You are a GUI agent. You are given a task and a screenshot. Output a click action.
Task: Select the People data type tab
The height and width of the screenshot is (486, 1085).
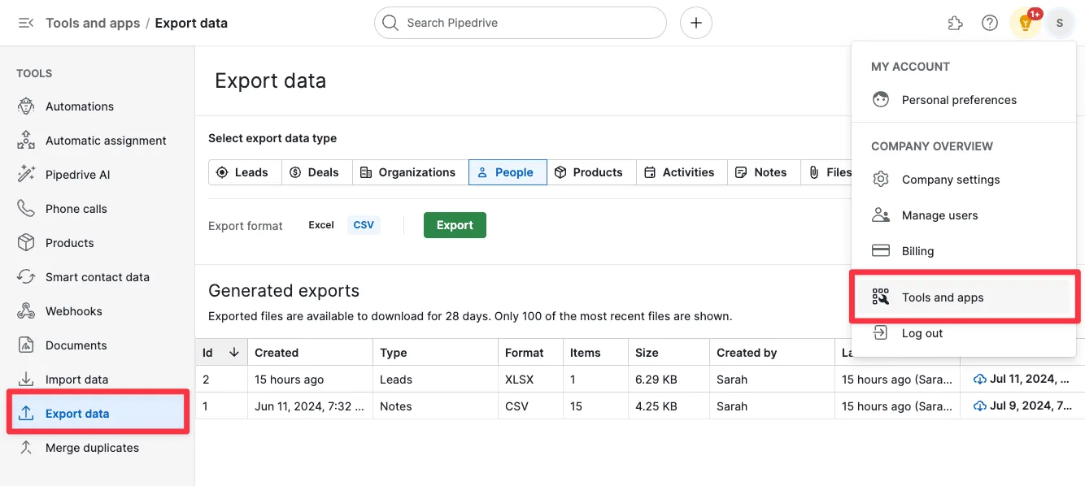(508, 172)
